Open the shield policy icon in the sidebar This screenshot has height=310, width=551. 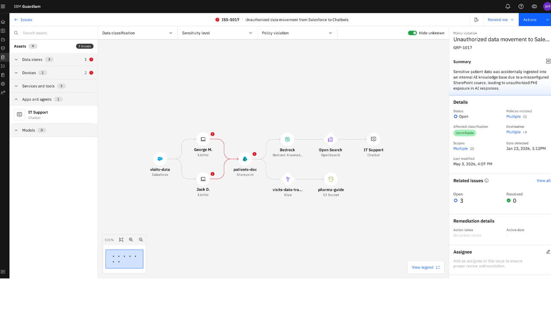(3, 48)
